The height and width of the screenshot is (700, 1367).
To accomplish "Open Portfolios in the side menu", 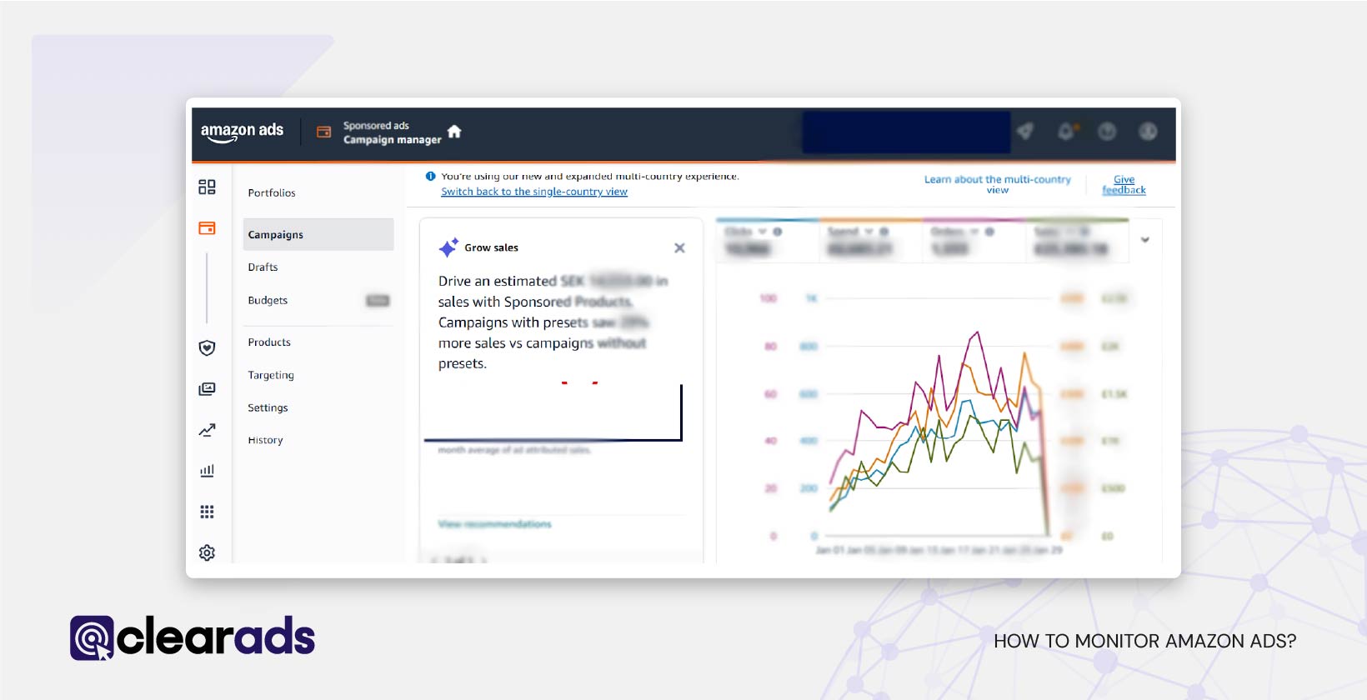I will (272, 192).
